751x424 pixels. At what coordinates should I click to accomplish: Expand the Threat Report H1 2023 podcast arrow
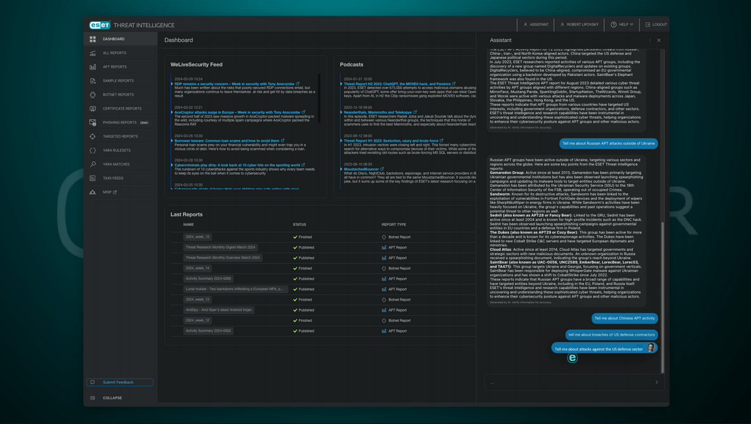tap(341, 141)
